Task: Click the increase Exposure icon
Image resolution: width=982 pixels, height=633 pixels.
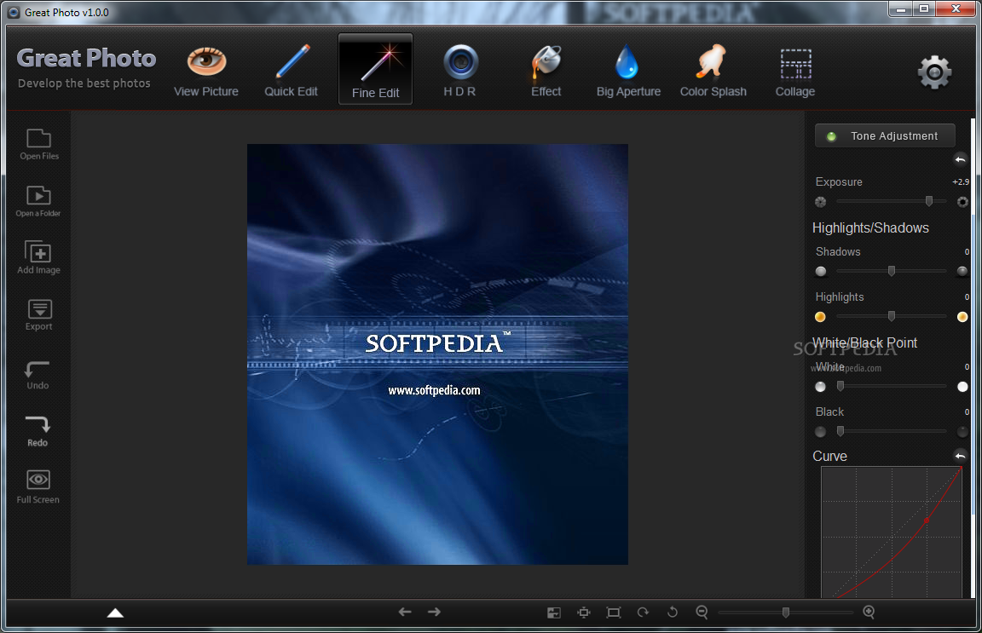Action: pyautogui.click(x=962, y=202)
